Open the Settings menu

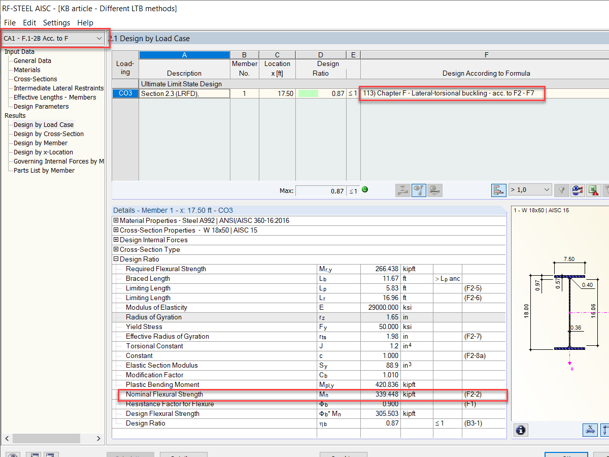click(56, 22)
